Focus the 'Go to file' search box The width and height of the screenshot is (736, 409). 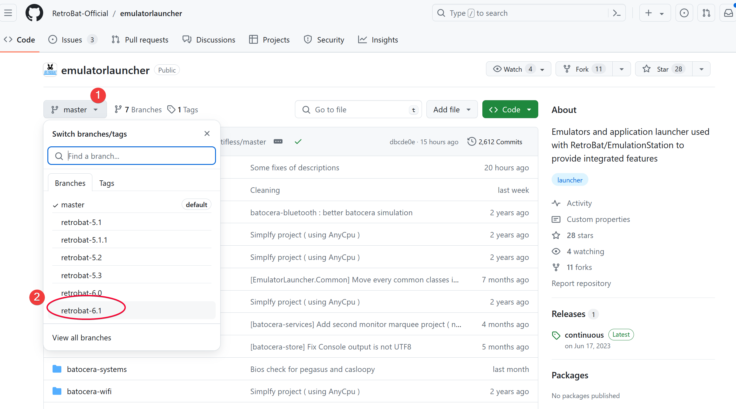[358, 110]
